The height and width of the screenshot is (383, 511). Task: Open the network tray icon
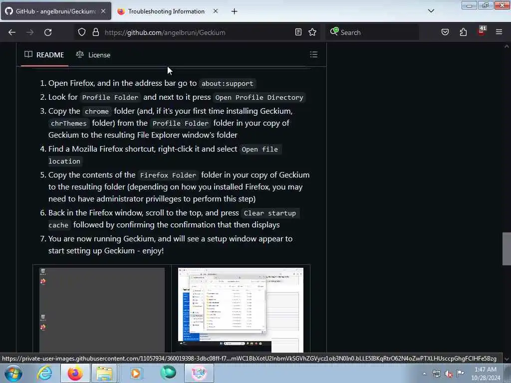[x=436, y=374]
